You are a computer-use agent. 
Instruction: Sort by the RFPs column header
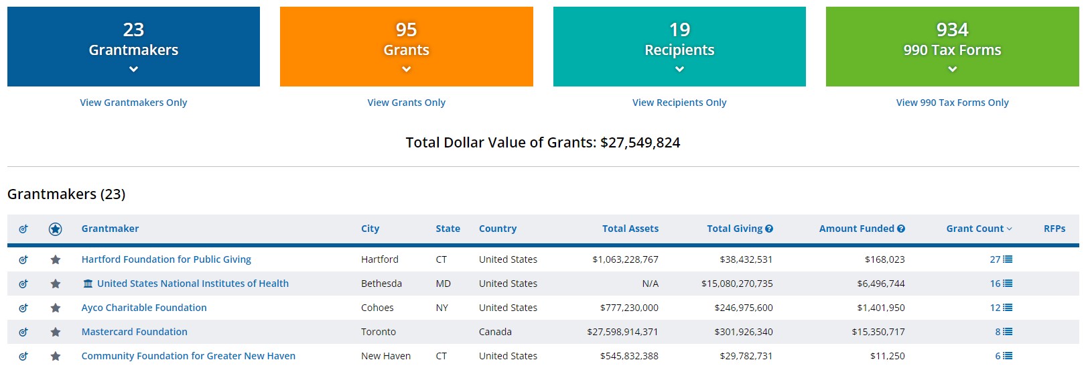pos(1054,229)
